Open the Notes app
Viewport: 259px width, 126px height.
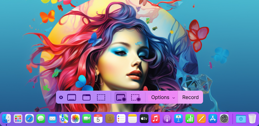point(132,118)
